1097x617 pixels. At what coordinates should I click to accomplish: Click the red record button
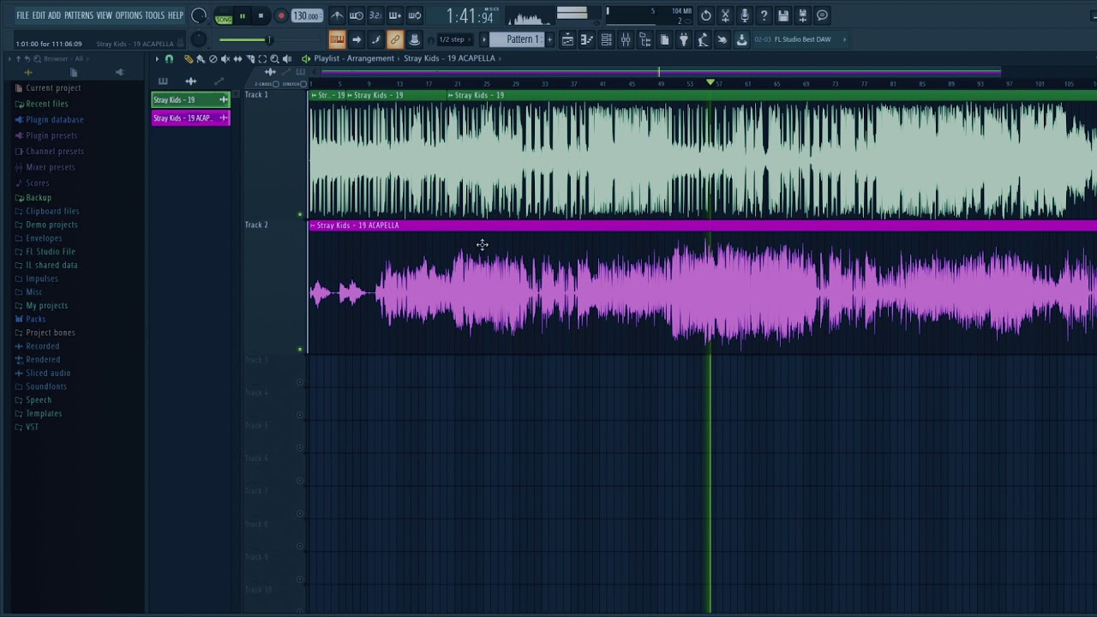point(280,15)
